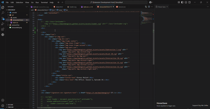
Task: Open the Search view in activity bar
Action: (3, 13)
